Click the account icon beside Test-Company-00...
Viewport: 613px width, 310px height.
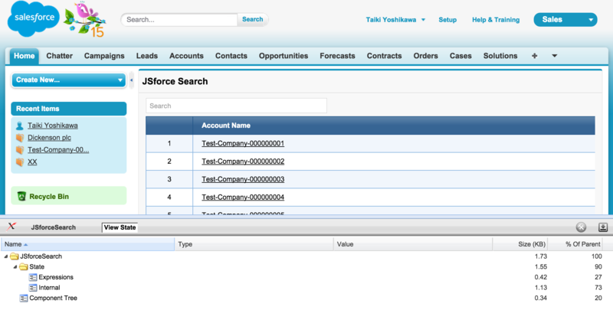click(20, 150)
